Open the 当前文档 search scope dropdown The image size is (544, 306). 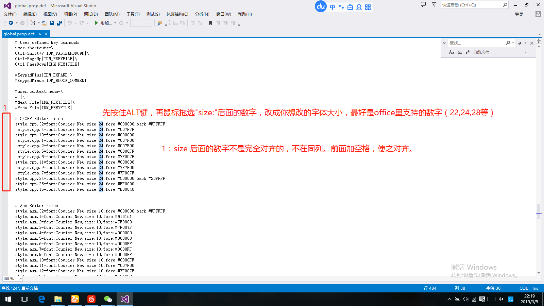(526, 52)
